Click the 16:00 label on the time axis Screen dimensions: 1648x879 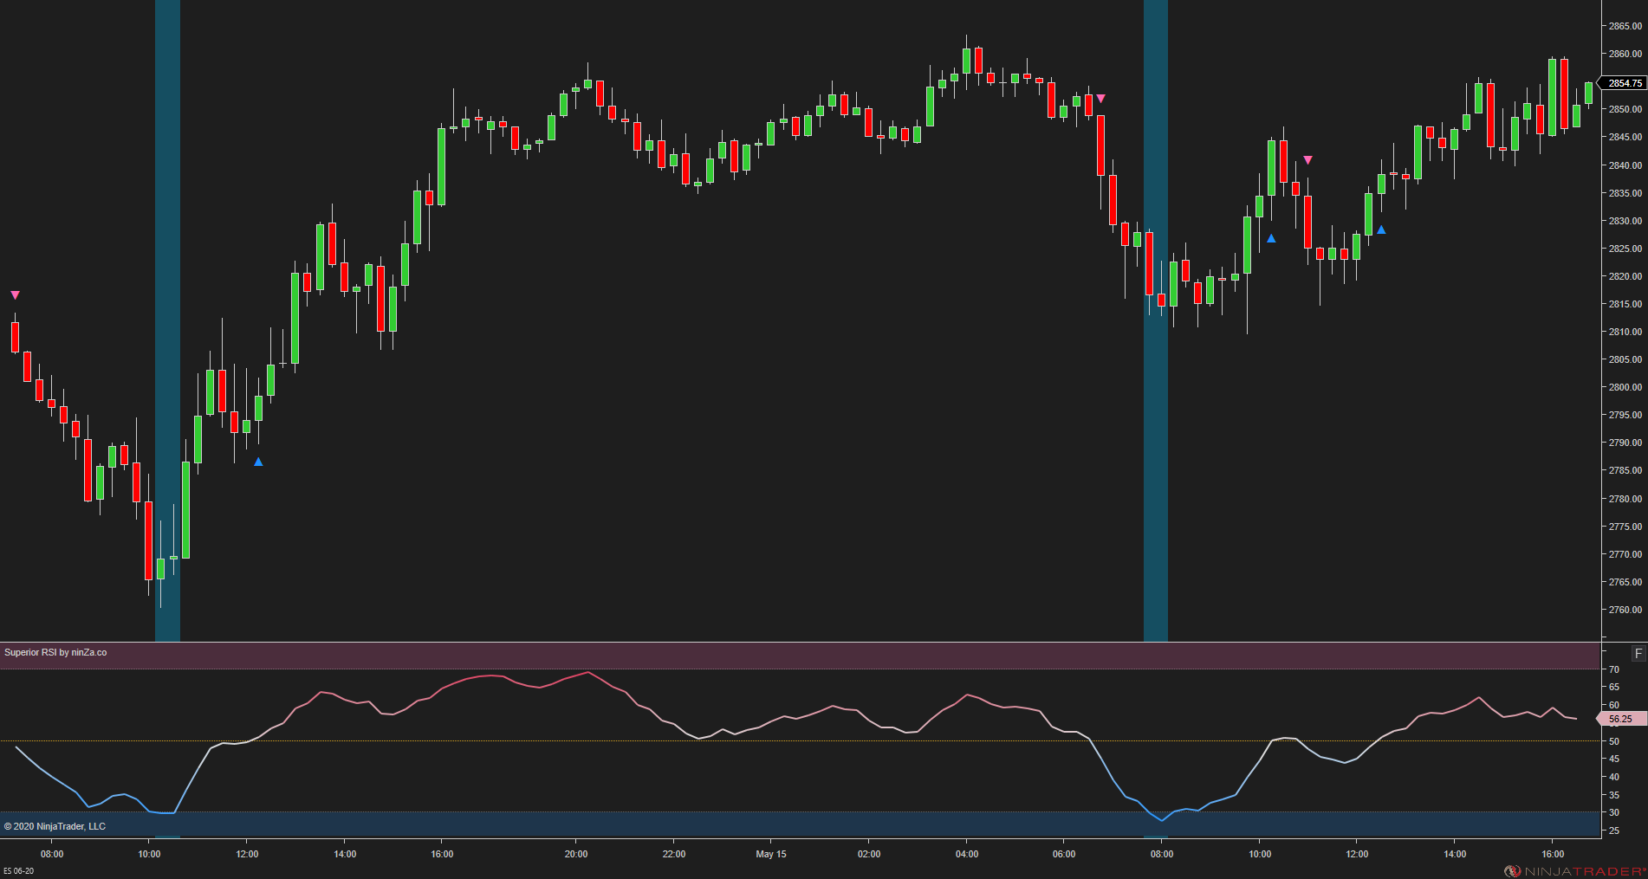tap(443, 854)
